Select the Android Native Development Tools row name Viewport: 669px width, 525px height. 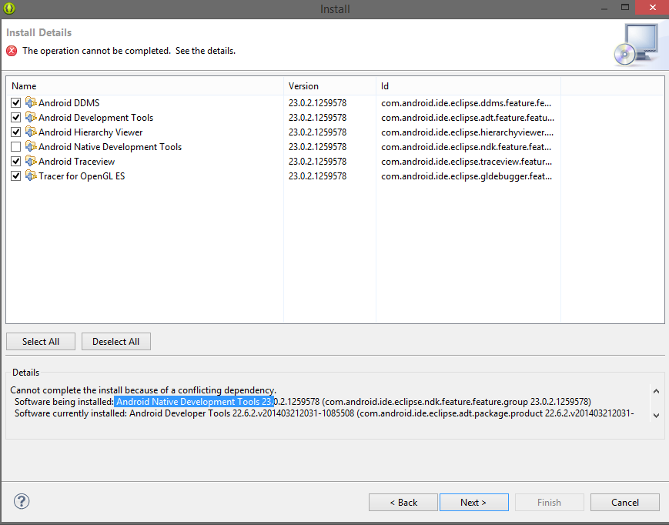[110, 147]
